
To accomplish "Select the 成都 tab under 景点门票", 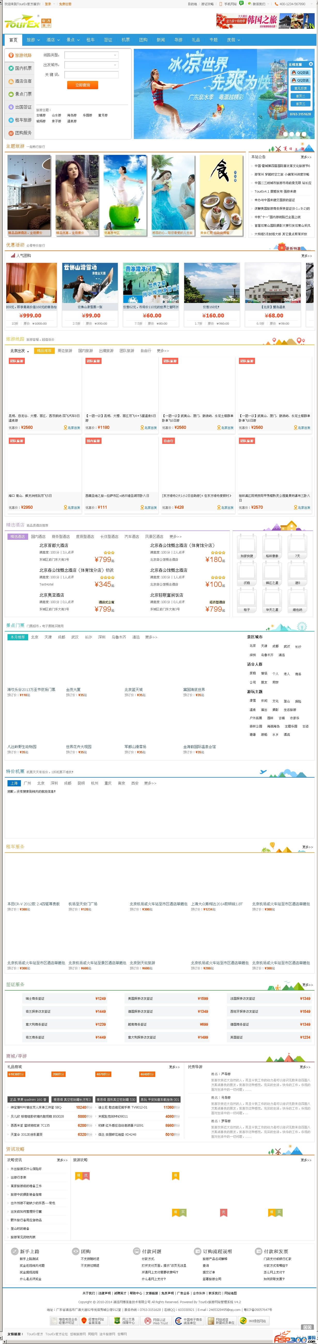I will 61,637.
